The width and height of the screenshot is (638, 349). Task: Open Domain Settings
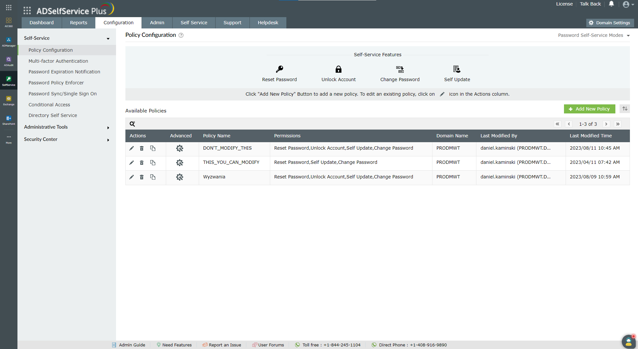(610, 23)
